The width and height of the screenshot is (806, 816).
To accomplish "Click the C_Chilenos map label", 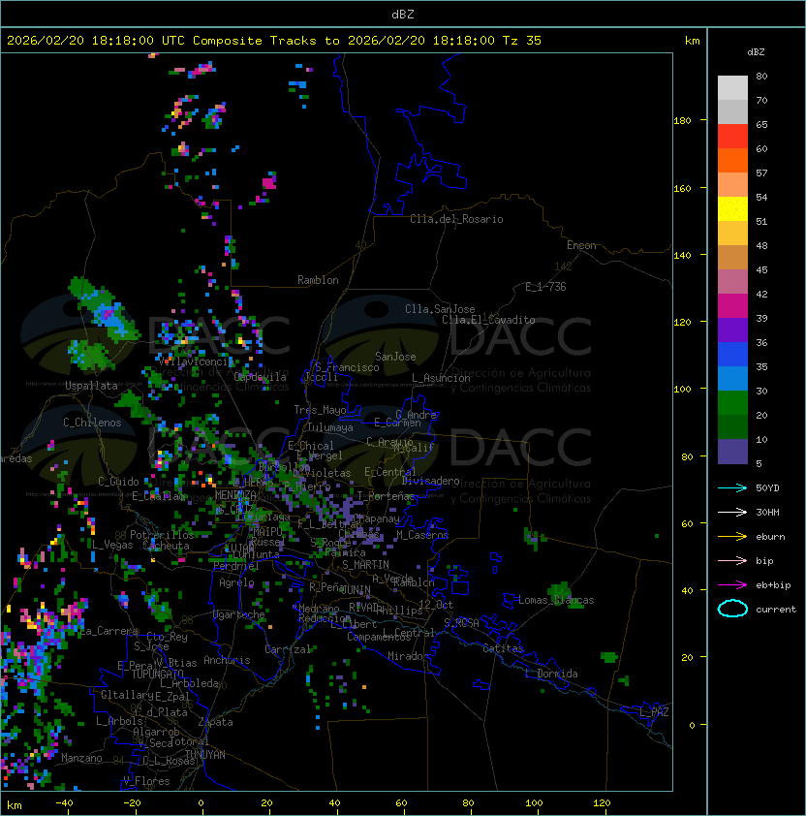I will (x=92, y=423).
